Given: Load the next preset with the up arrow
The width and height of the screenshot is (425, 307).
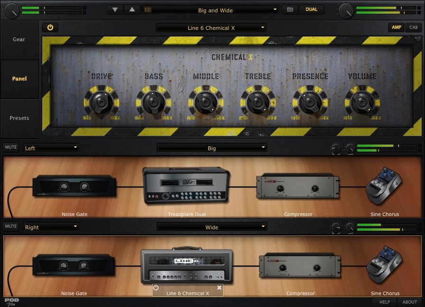Looking at the screenshot, I should [x=132, y=10].
